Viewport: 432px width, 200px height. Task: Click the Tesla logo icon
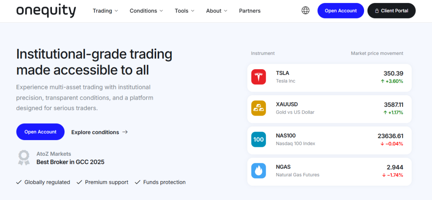259,77
